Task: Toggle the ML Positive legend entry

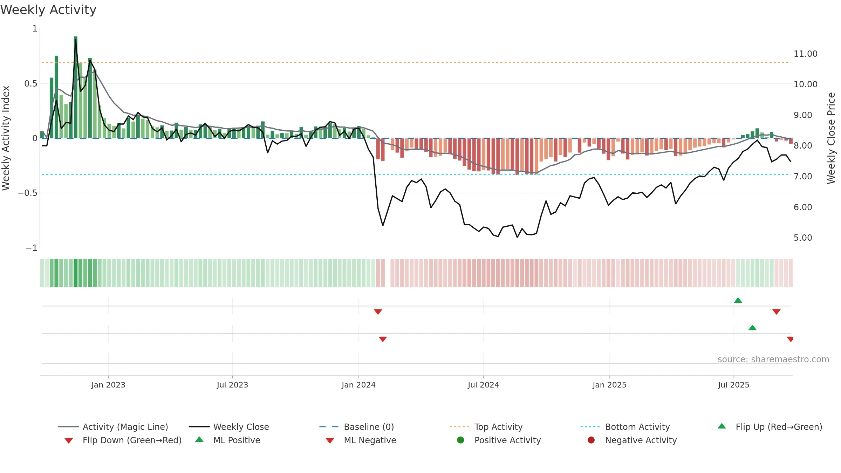Action: tap(228, 440)
